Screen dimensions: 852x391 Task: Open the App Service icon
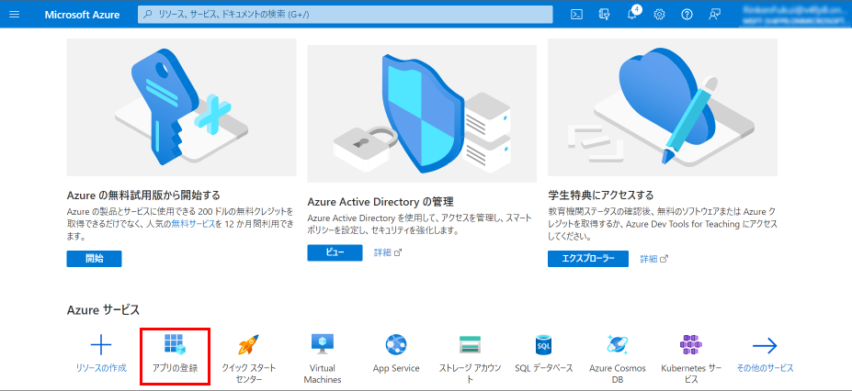tap(396, 344)
